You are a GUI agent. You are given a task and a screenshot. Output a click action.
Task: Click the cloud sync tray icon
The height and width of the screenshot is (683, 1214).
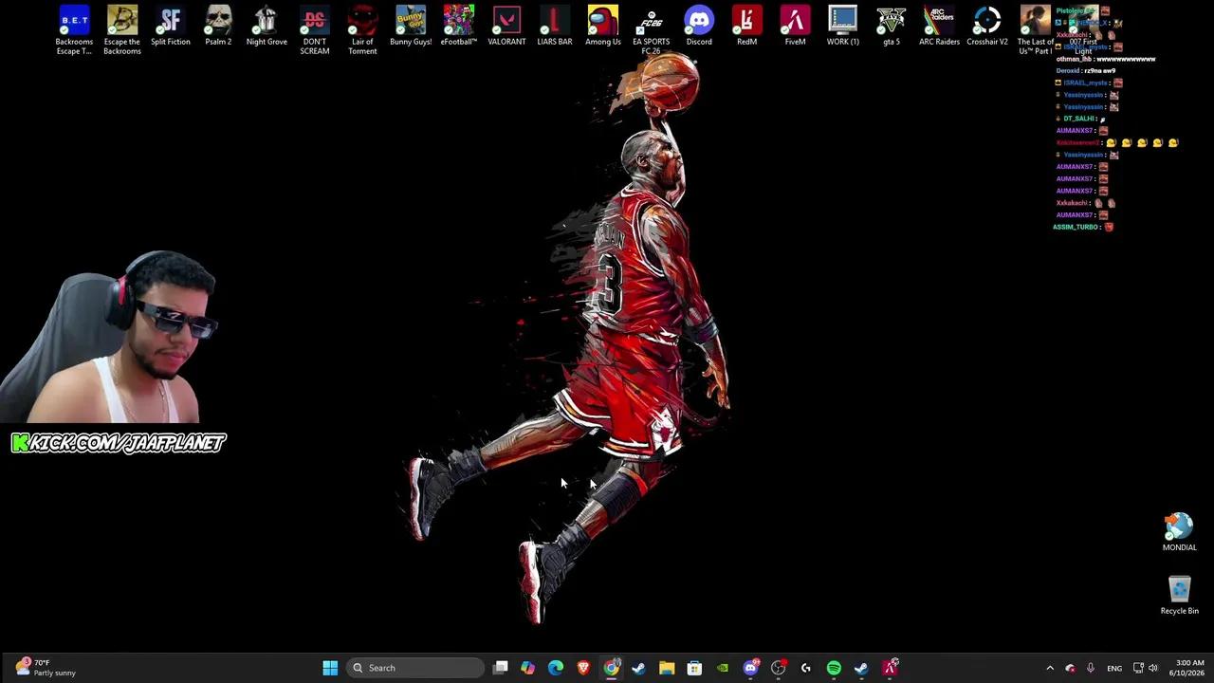(1071, 668)
